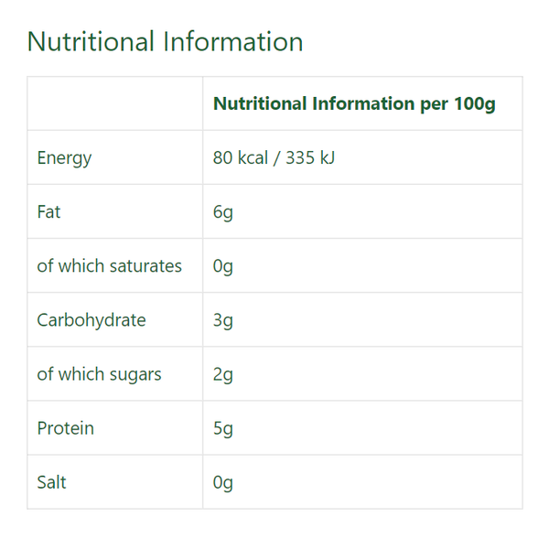Click the Protein row label
Image resolution: width=549 pixels, height=549 pixels.
66,428
